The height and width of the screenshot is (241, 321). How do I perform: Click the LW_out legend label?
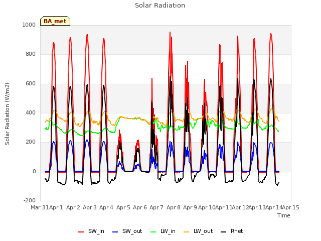pos(203,231)
